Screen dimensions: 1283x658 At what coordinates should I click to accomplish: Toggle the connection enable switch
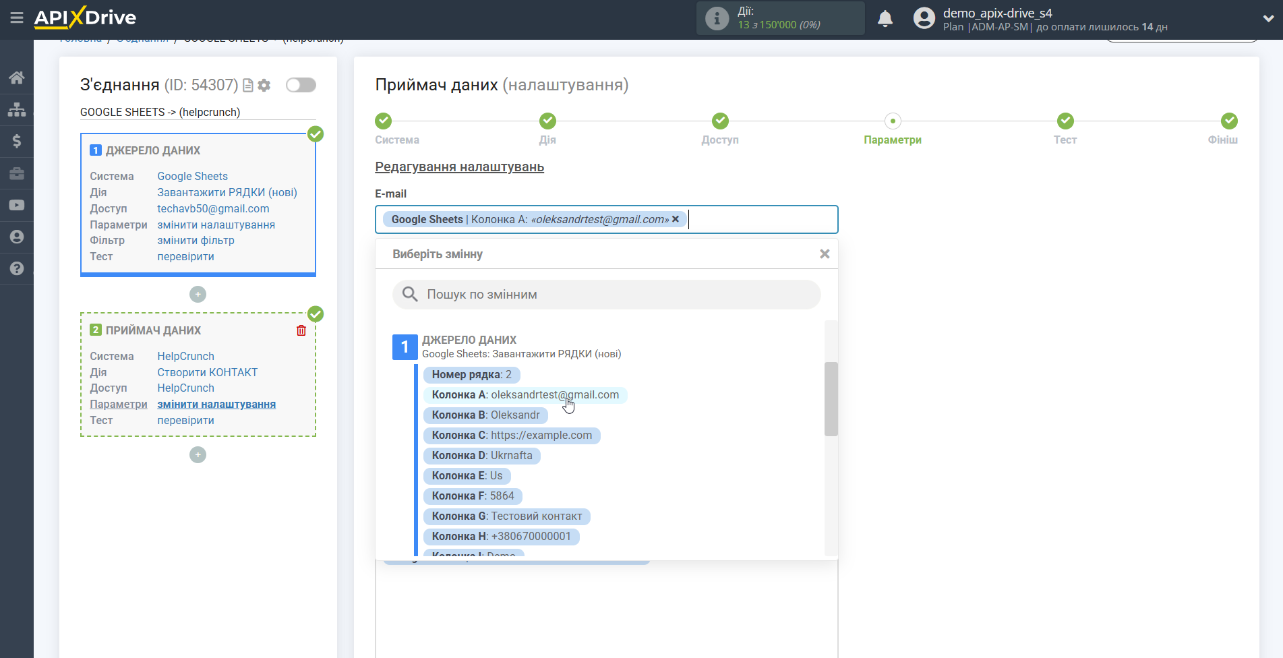301,85
